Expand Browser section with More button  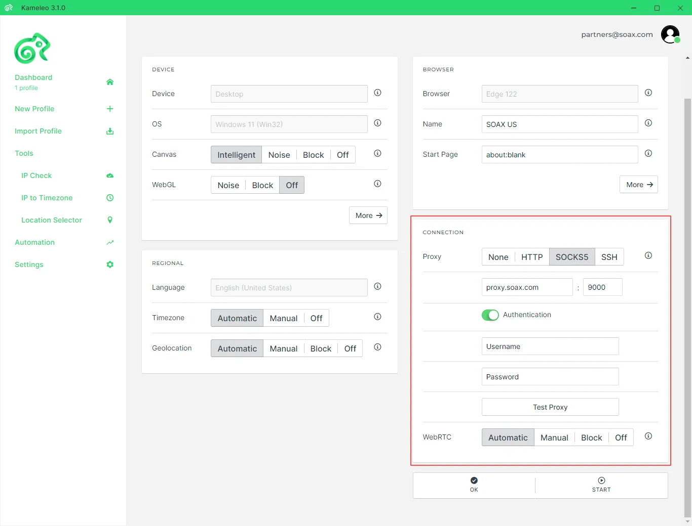pyautogui.click(x=639, y=185)
